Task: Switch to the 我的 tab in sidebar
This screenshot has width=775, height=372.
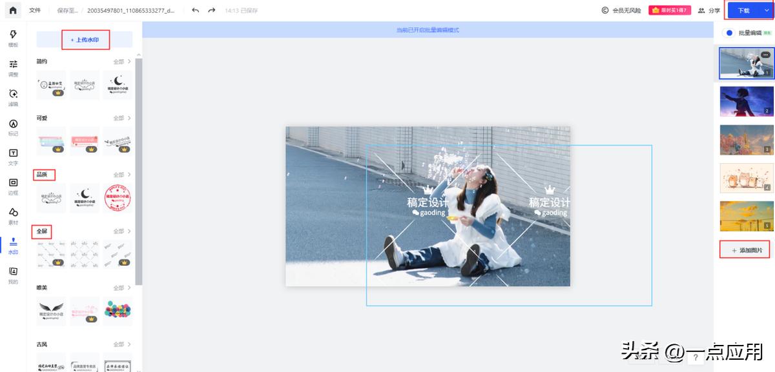Action: click(x=13, y=275)
